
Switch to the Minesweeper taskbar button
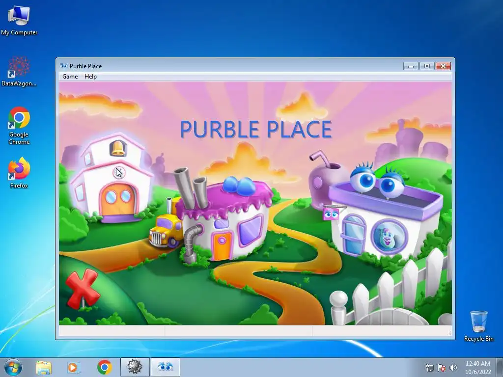pyautogui.click(x=135, y=367)
